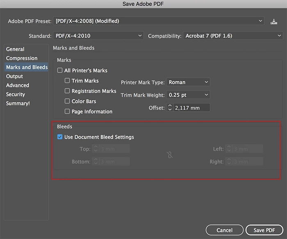Click the Cancel button

pyautogui.click(x=225, y=230)
